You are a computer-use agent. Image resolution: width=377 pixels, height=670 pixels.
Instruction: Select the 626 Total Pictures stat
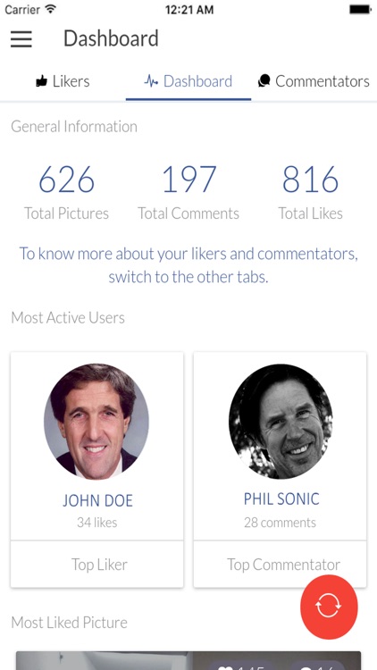tap(66, 193)
